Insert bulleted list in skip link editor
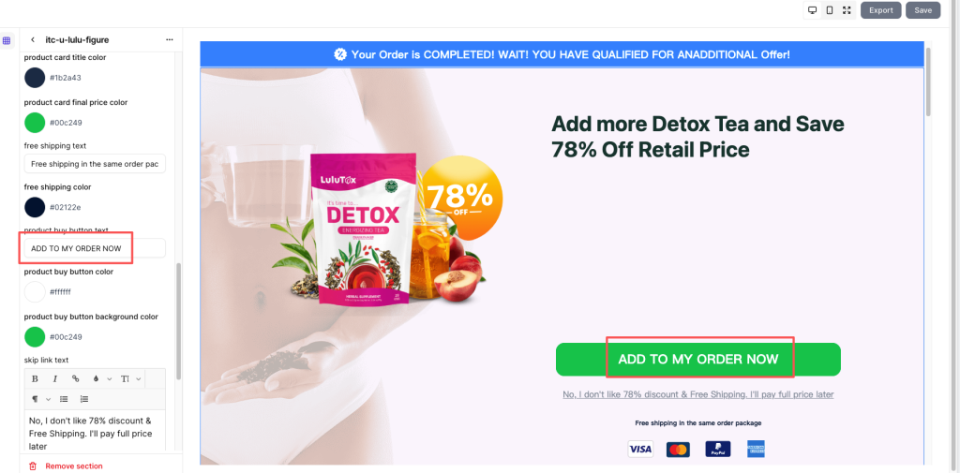Image resolution: width=960 pixels, height=473 pixels. pyautogui.click(x=64, y=399)
